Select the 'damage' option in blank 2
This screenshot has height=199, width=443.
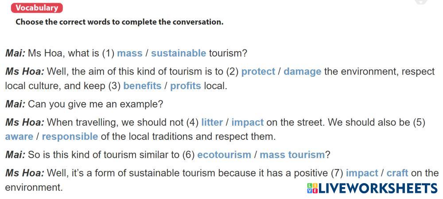(x=302, y=71)
